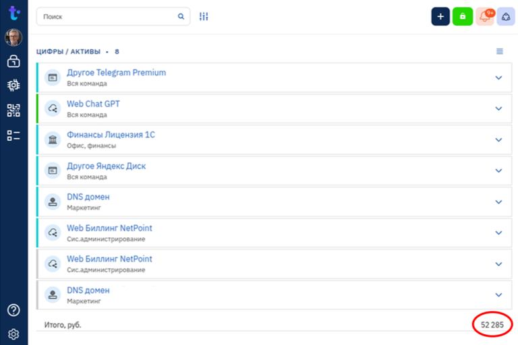Open the chip icon in the sidebar
518x345 pixels.
coord(13,86)
